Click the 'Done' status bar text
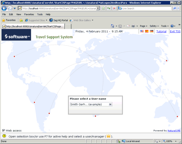This screenshot has width=182, height=144. coord(4,141)
